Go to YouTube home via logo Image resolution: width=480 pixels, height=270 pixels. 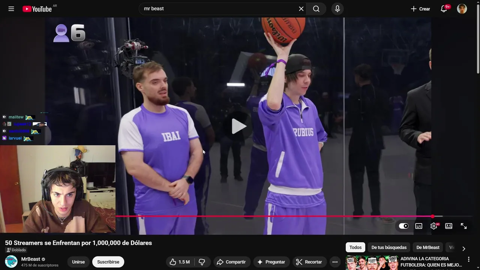37,9
